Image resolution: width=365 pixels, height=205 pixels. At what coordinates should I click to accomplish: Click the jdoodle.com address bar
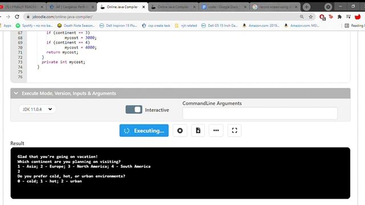tap(163, 17)
